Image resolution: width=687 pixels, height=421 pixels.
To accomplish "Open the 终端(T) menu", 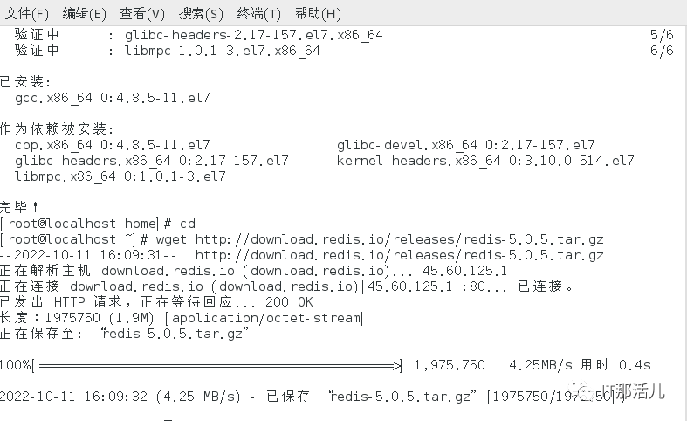I will [258, 14].
